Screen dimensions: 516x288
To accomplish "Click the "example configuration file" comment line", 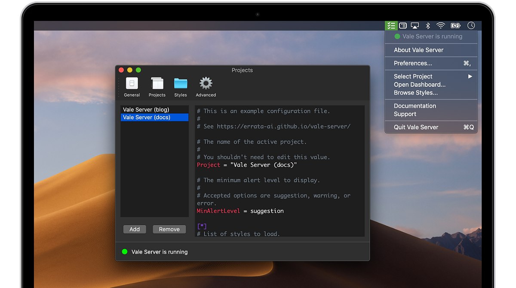I will coord(264,111).
